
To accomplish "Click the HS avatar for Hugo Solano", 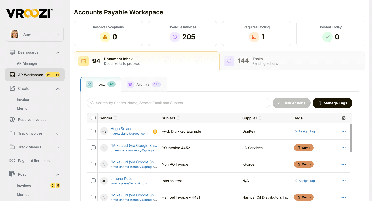I will click(x=104, y=131).
